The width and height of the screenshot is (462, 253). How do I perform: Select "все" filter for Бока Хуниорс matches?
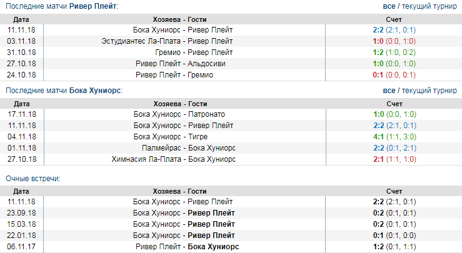tap(389, 91)
